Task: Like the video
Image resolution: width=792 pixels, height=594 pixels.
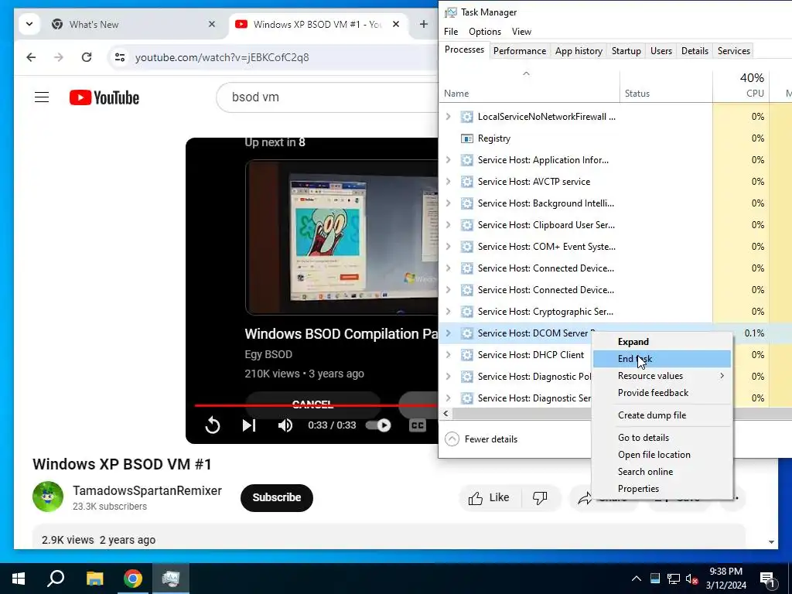Action: pos(489,498)
